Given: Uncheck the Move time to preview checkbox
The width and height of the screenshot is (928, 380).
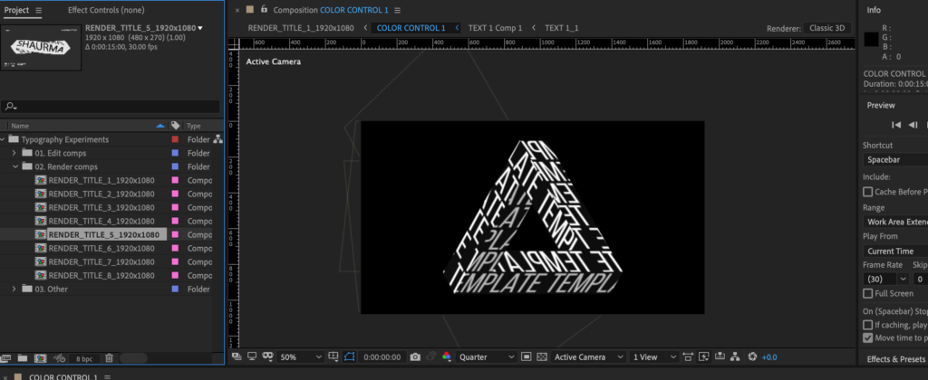Looking at the screenshot, I should click(x=868, y=338).
